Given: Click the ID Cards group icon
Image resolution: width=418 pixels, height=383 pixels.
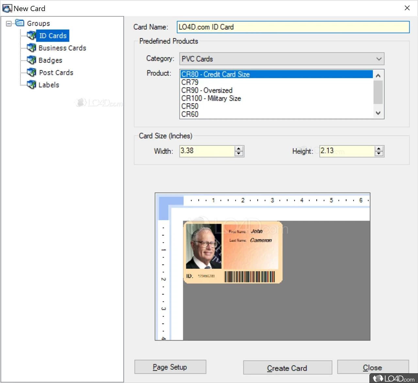Looking at the screenshot, I should coord(31,35).
